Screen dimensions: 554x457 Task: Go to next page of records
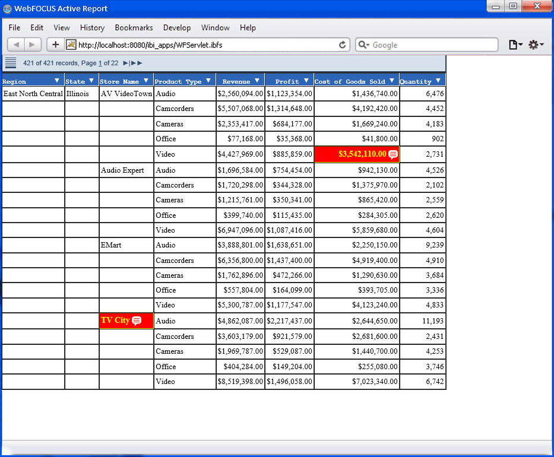point(125,64)
